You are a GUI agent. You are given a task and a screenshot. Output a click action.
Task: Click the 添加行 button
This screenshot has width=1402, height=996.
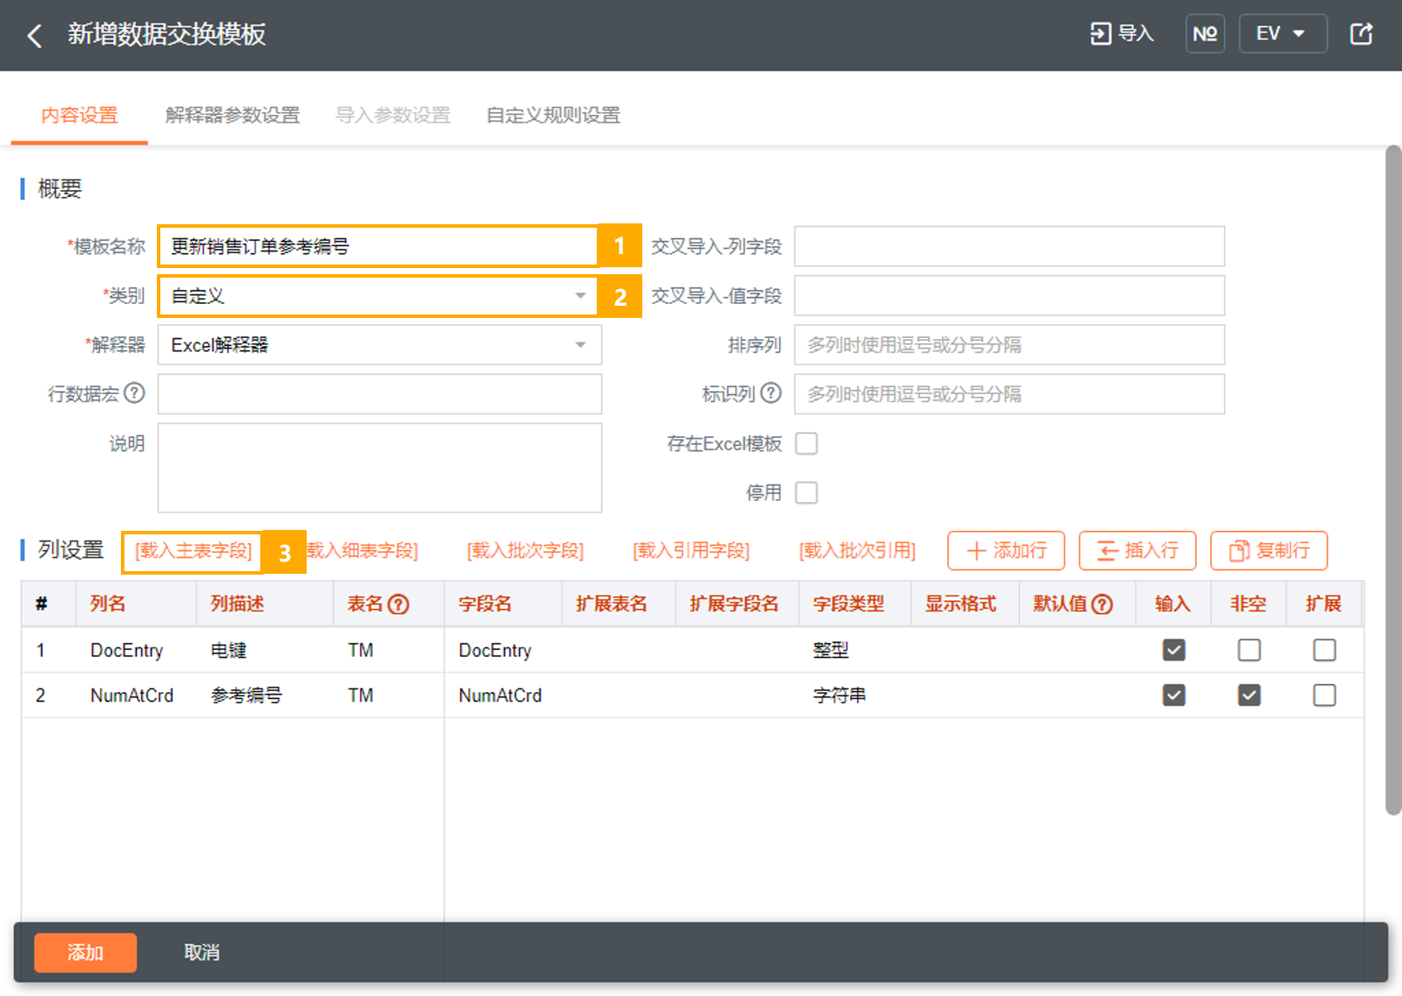[1006, 551]
